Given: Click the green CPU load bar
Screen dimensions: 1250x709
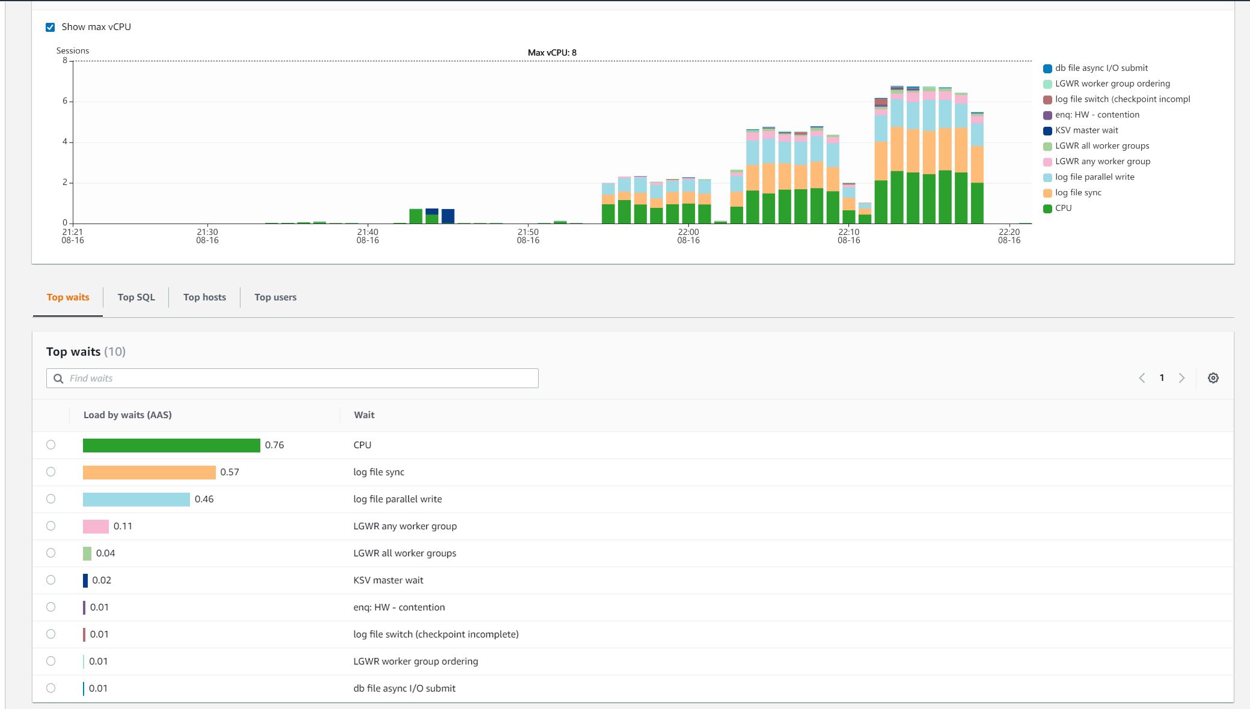Looking at the screenshot, I should 171,445.
